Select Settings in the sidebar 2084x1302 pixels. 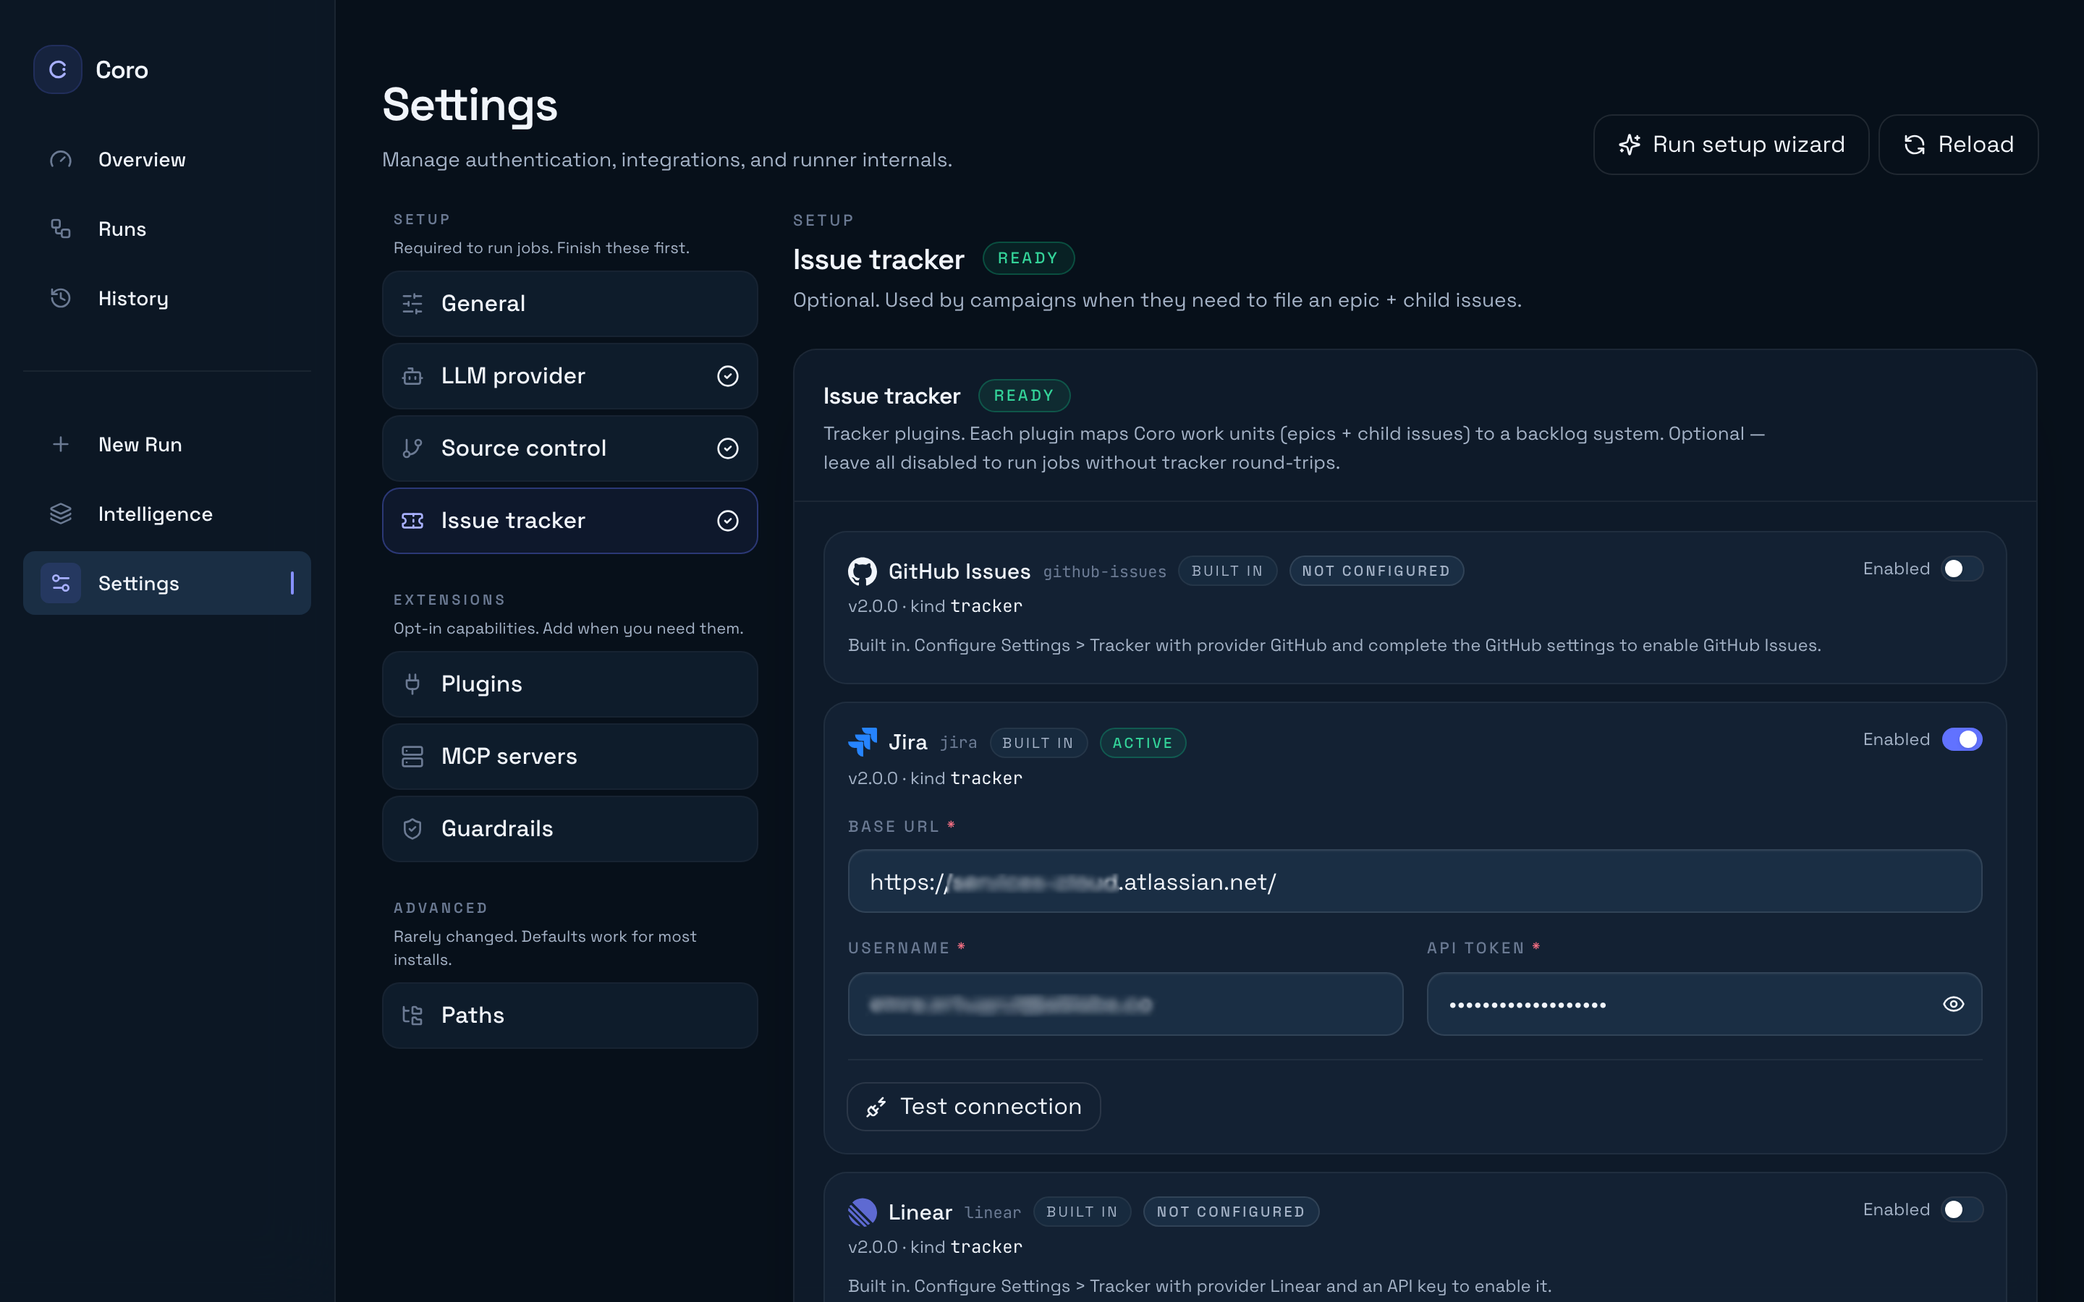click(167, 583)
